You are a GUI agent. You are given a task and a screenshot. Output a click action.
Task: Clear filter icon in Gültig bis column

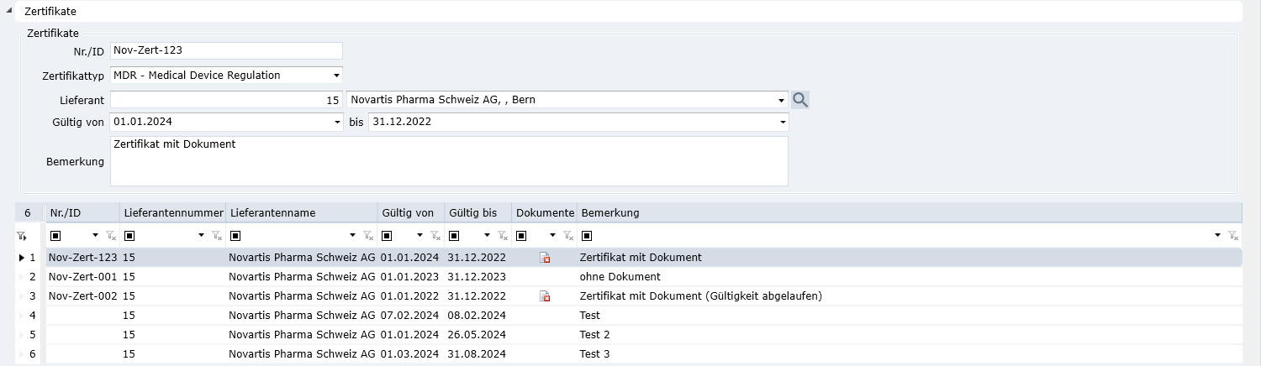[502, 236]
